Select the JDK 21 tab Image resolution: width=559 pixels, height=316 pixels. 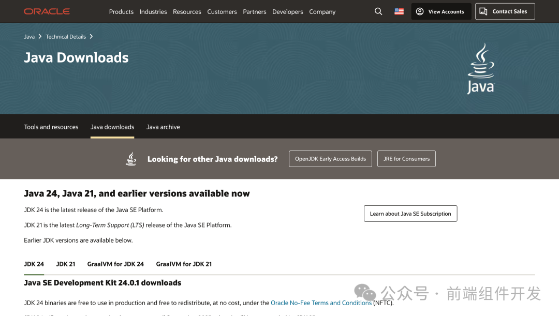click(x=66, y=264)
